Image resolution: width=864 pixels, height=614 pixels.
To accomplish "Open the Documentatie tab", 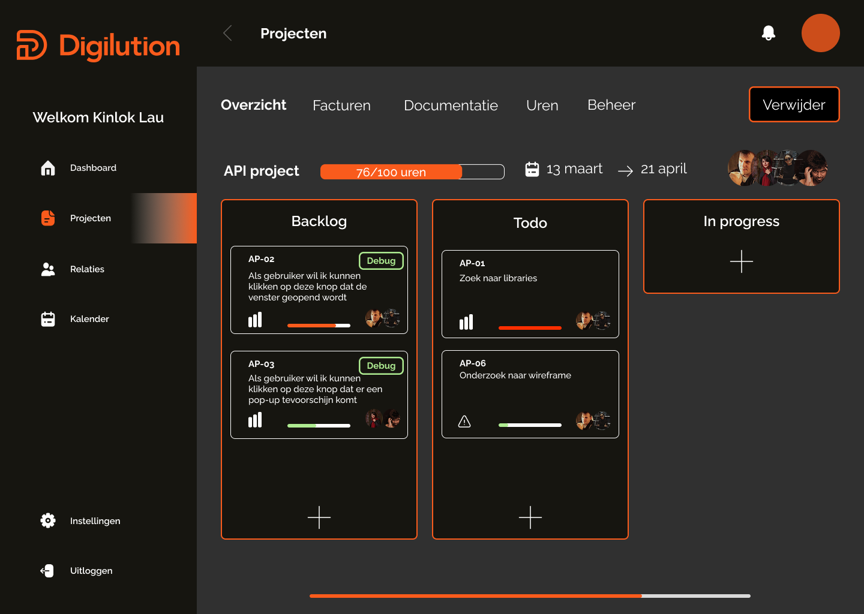I will pyautogui.click(x=451, y=106).
